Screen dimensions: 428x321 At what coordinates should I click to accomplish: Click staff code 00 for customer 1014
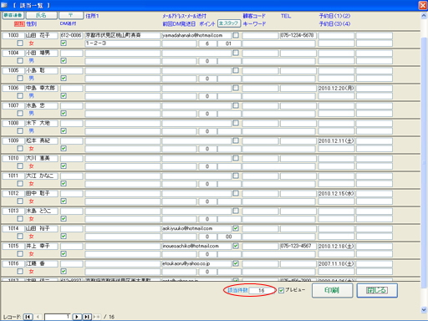pos(229,237)
